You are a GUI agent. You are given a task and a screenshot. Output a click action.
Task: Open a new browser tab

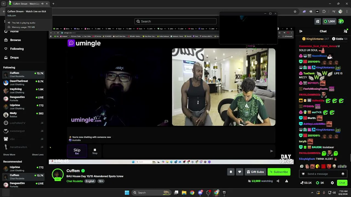[53, 4]
